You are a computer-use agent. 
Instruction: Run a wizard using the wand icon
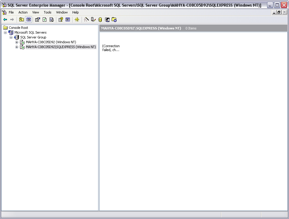coord(86,20)
